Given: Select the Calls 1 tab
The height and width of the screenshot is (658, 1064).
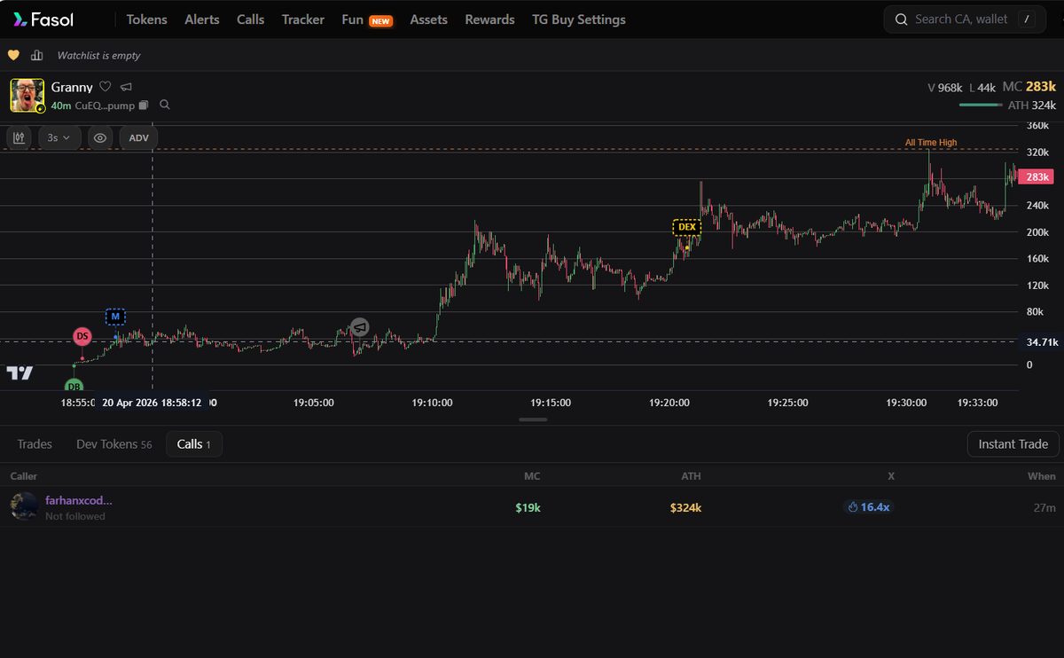Looking at the screenshot, I should [x=194, y=444].
